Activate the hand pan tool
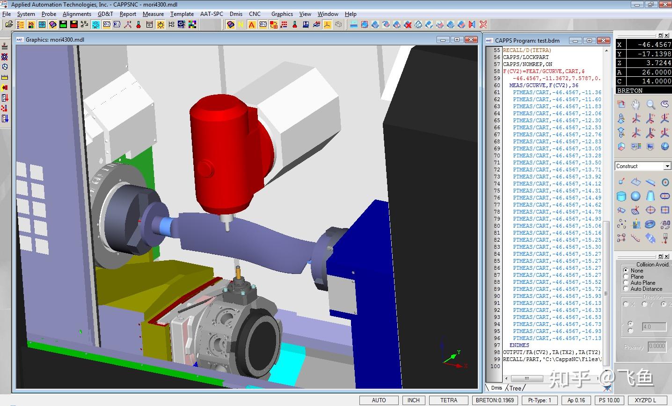 [x=636, y=104]
